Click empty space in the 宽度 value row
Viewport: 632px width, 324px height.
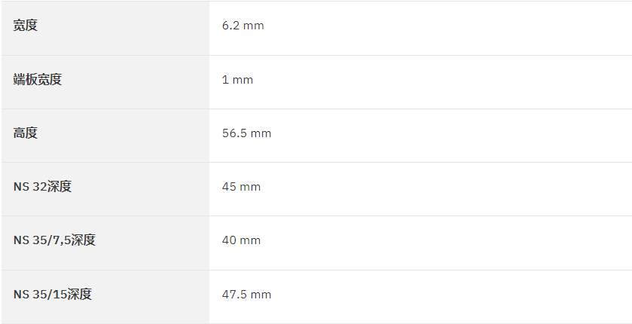click(x=447, y=28)
